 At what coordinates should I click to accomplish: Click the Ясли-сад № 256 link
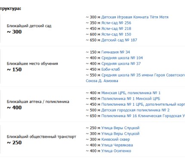click(116, 23)
